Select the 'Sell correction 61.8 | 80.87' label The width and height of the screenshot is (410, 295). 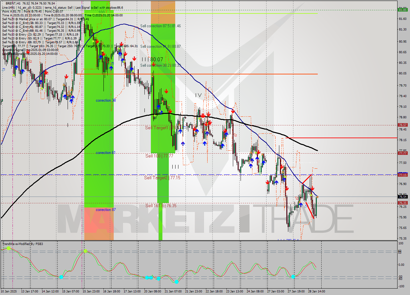point(160,46)
